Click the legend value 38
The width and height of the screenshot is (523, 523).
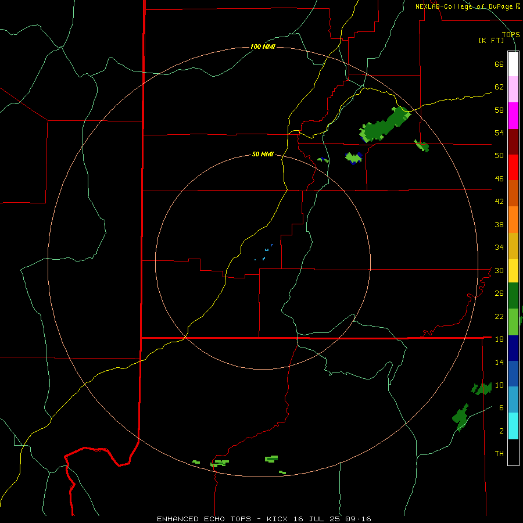499,224
